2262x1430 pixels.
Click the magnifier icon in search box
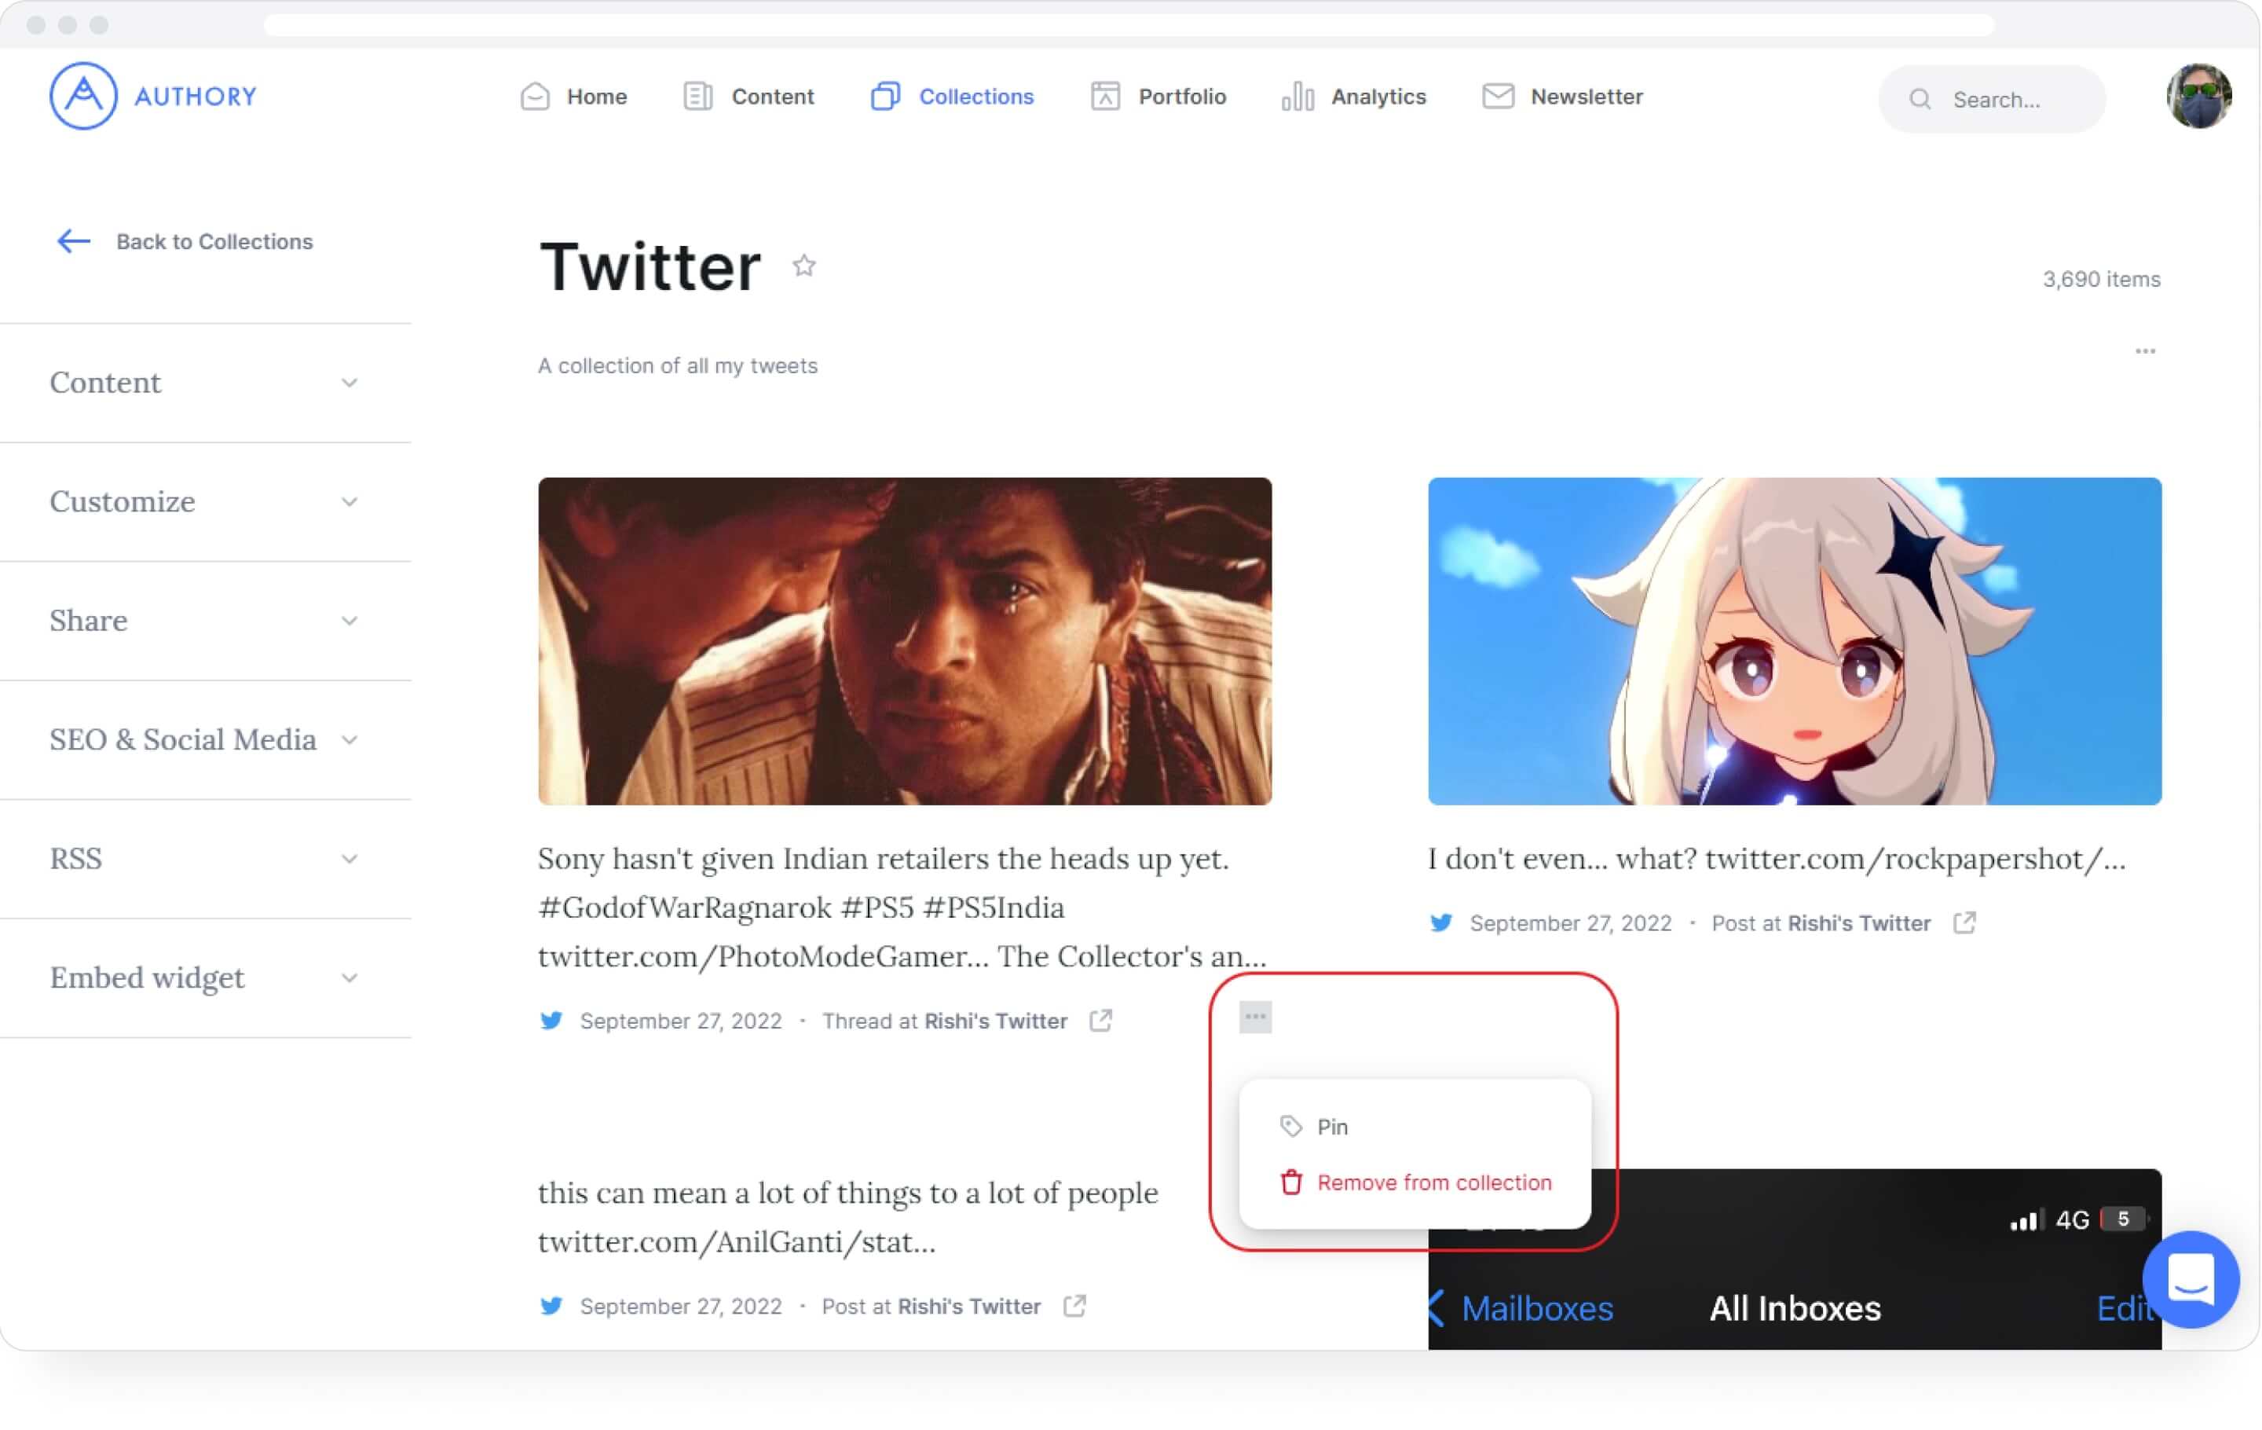coord(1920,99)
